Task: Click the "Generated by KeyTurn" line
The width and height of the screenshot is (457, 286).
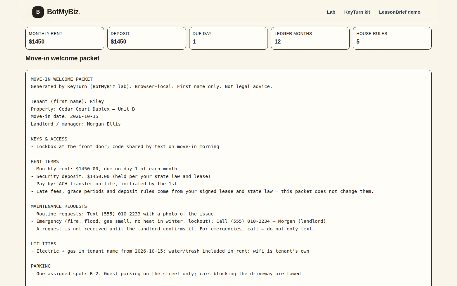Action: pyautogui.click(x=151, y=86)
